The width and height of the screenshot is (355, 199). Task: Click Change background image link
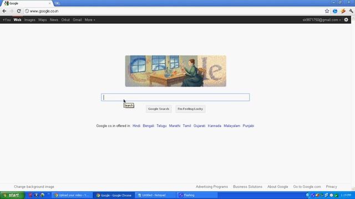click(34, 187)
